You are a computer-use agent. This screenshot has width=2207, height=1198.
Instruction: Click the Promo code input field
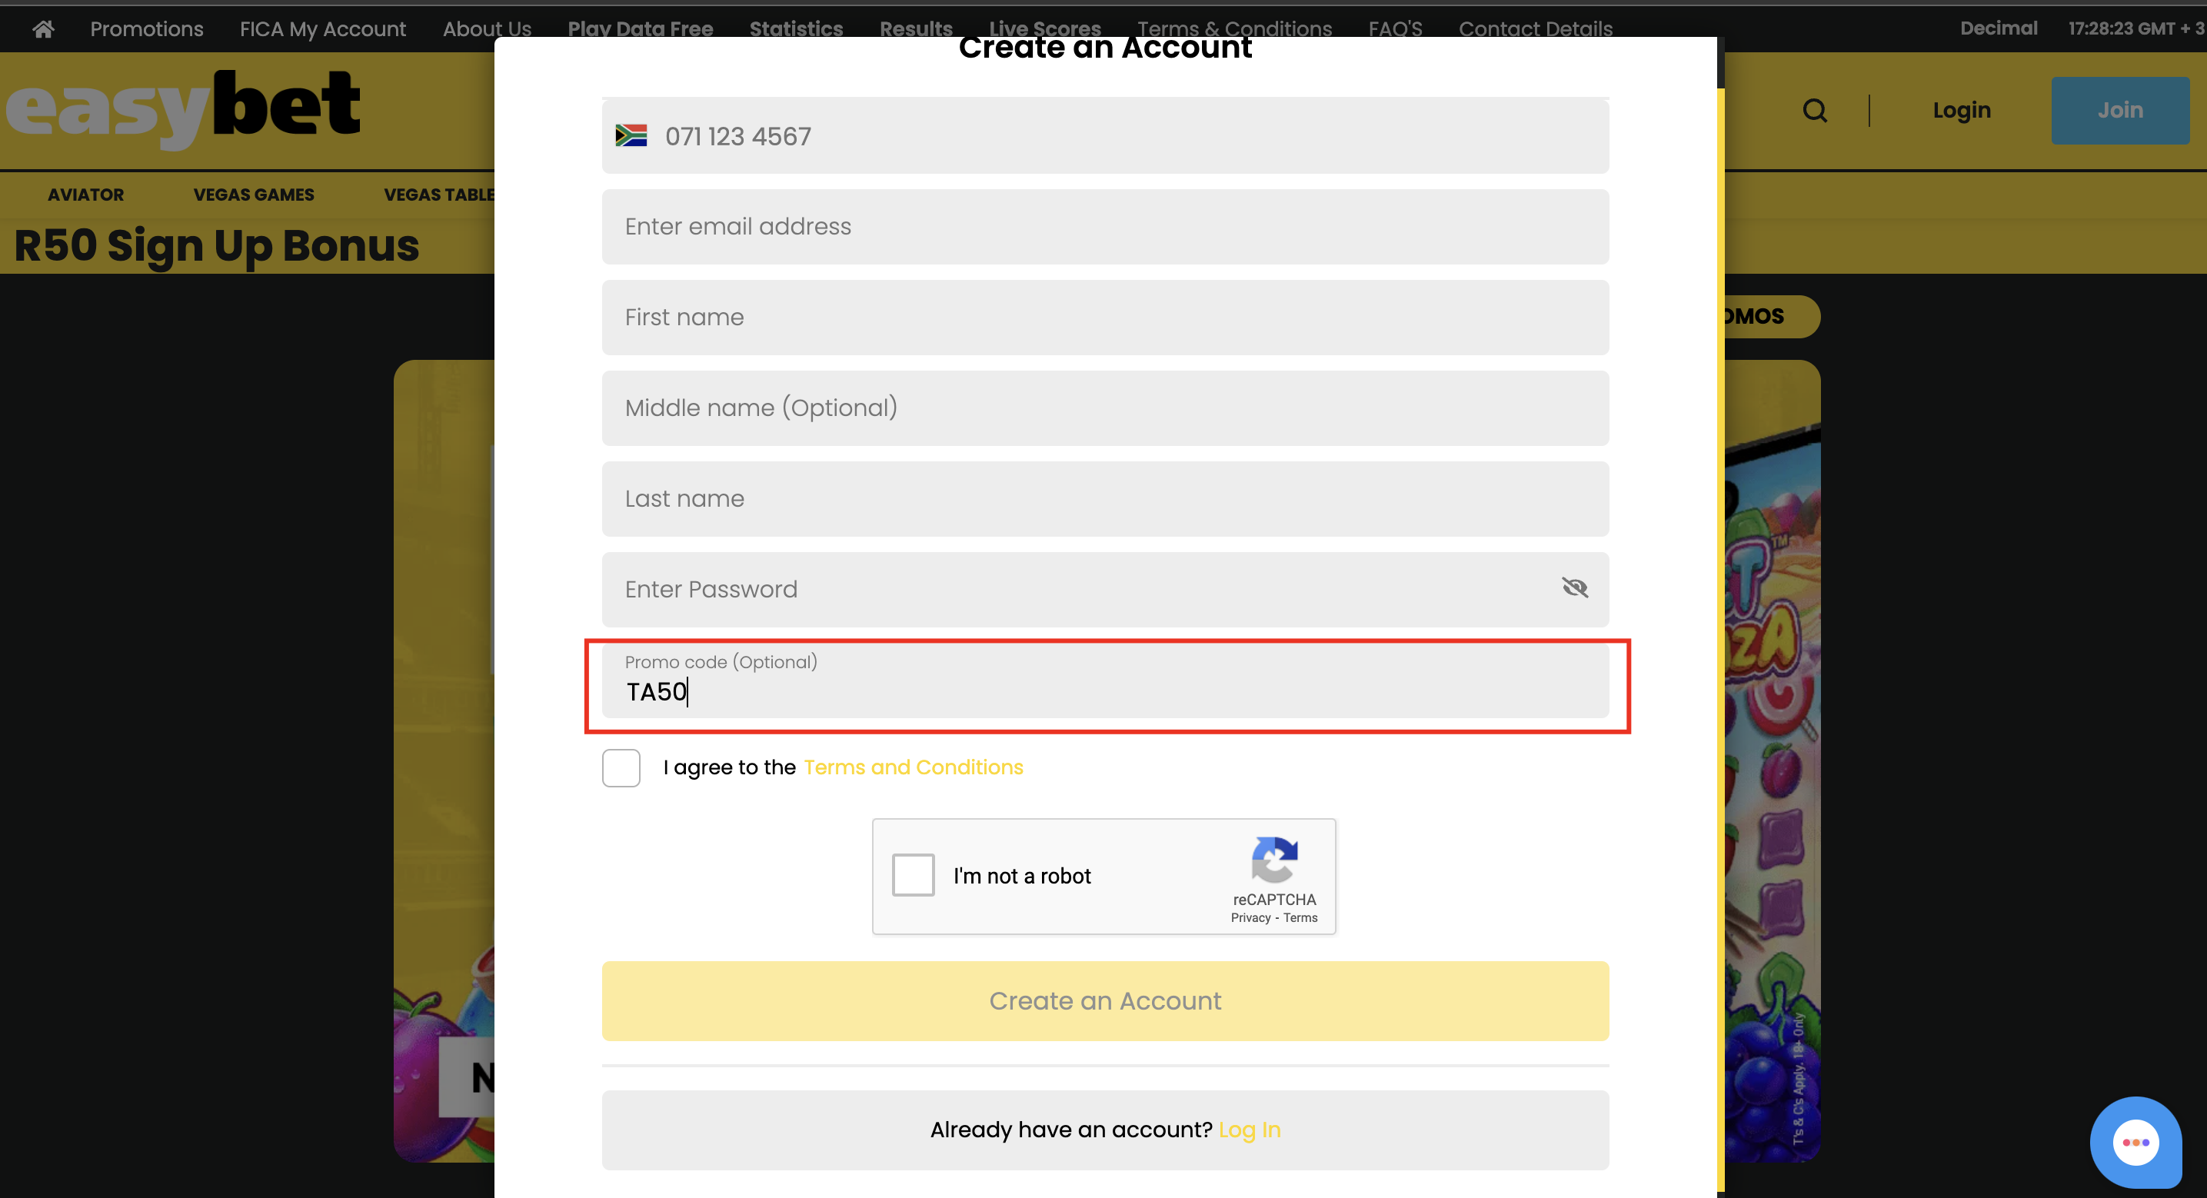1105,691
